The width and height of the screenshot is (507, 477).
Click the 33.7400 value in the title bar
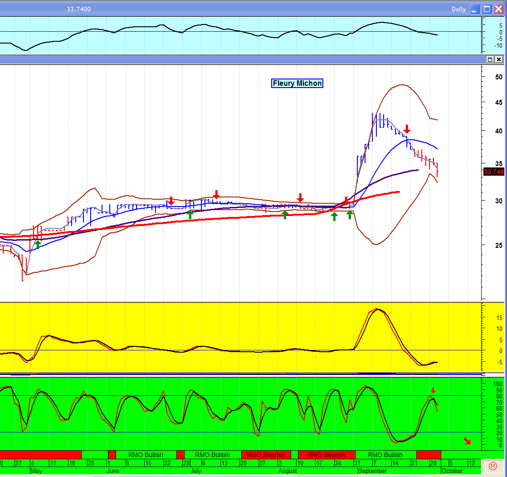(78, 9)
